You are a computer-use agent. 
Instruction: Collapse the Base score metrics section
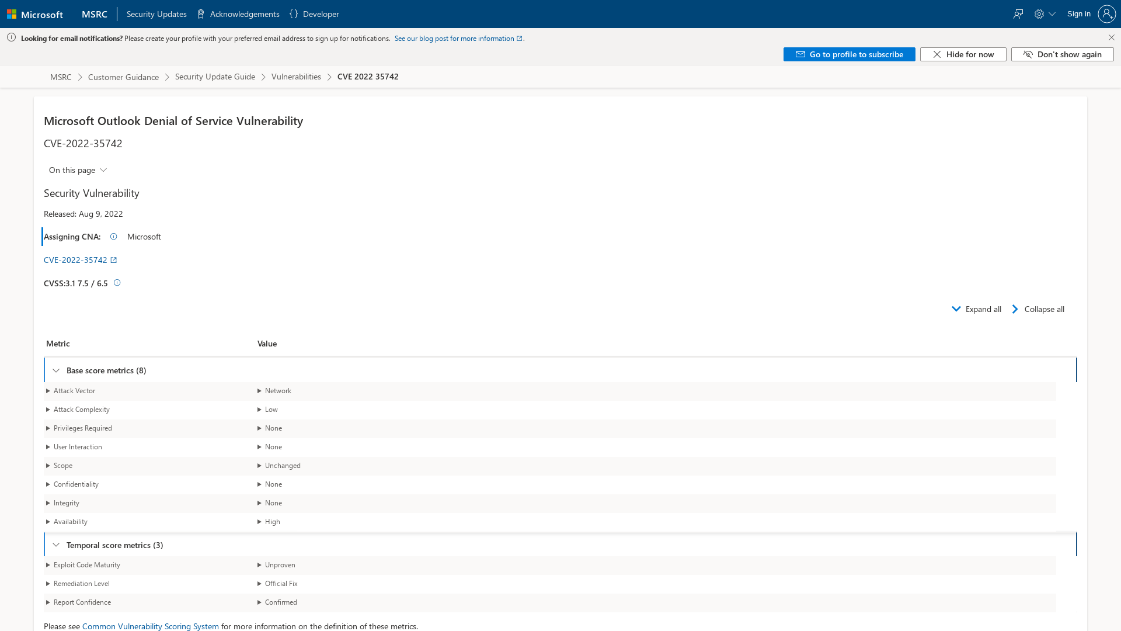56,370
